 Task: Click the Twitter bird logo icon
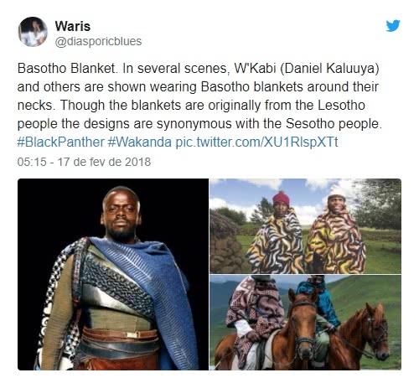click(x=393, y=26)
